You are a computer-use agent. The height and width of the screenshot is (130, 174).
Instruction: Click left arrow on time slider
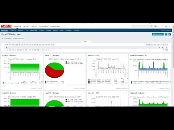6,47
